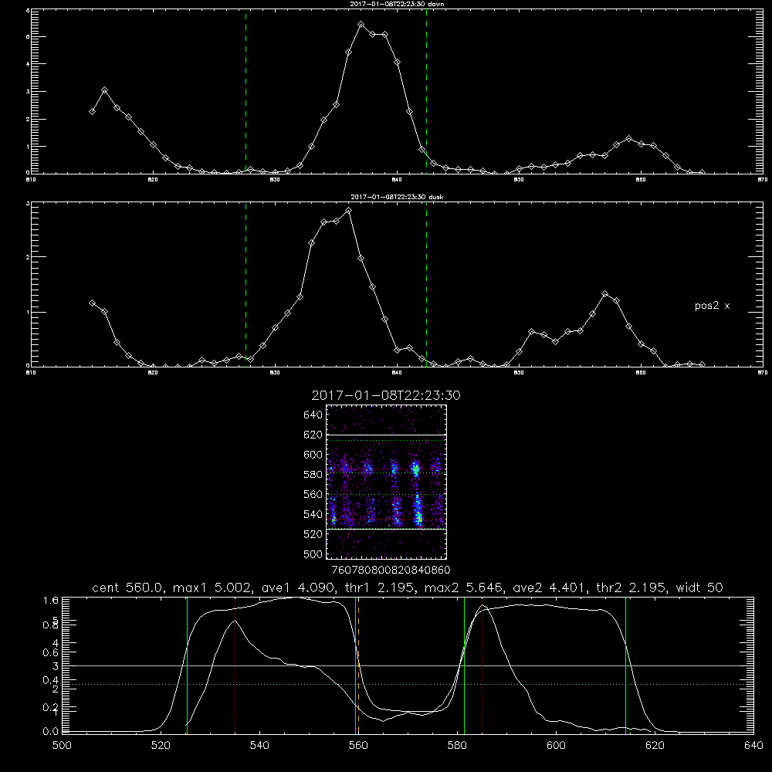This screenshot has height=772, width=772.
Task: Click the 2 label on dusk plot y-axis
Action: click(28, 257)
